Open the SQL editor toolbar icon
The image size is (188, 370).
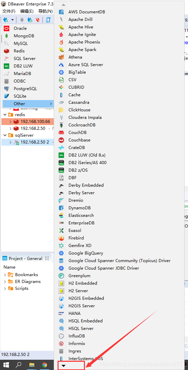(48, 20)
